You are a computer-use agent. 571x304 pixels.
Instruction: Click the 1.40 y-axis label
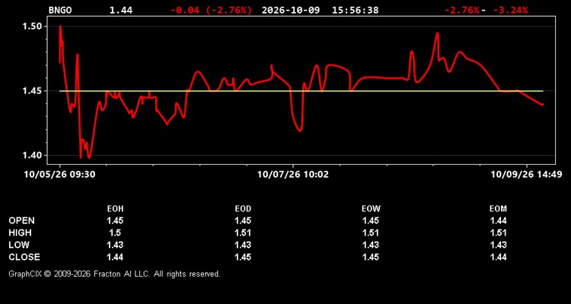click(x=33, y=156)
